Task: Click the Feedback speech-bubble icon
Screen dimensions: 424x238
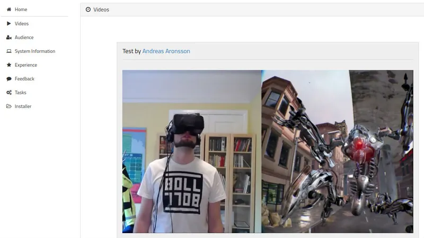Action: (x=9, y=79)
